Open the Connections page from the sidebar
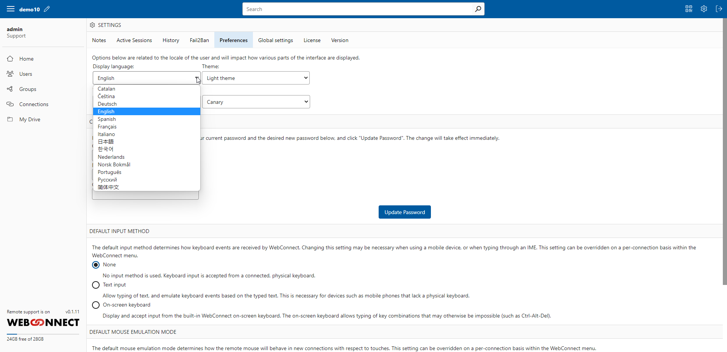This screenshot has width=727, height=352. click(x=10, y=104)
